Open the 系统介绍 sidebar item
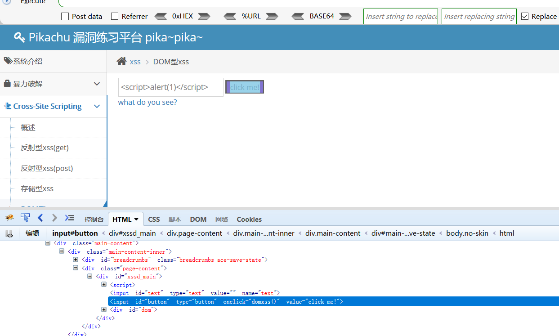The image size is (559, 336). point(54,61)
